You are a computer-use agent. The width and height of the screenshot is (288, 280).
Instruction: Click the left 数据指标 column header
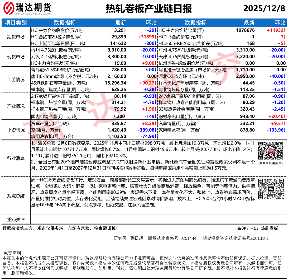point(65,23)
